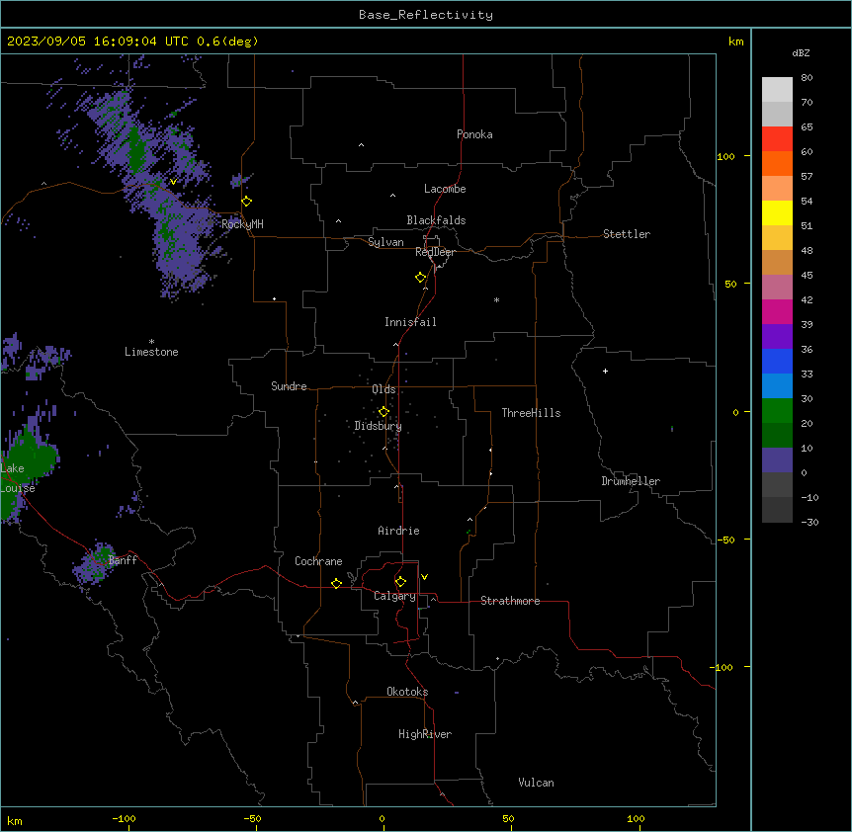
Task: Select the 51 dBZ yellow legend swatch
Action: coord(777,212)
